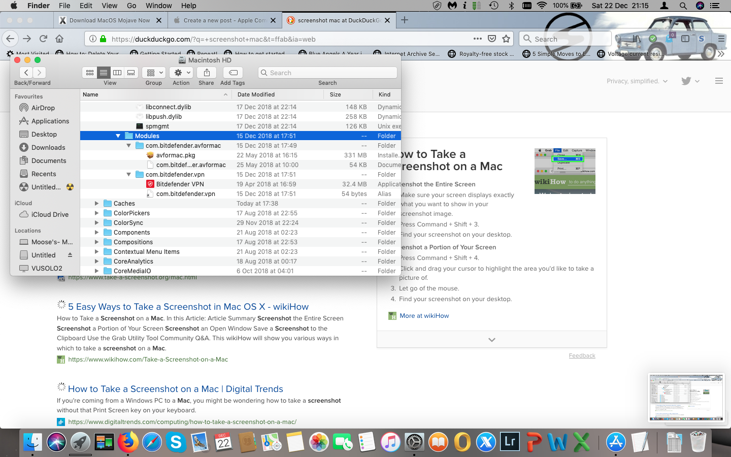The height and width of the screenshot is (457, 731).
Task: Select Downloads in the Finder sidebar
Action: click(48, 147)
